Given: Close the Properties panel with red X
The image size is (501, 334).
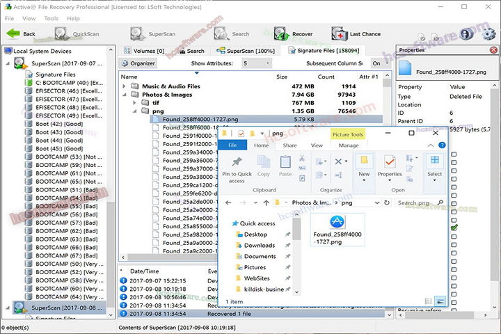Looking at the screenshot, I should point(493,50).
